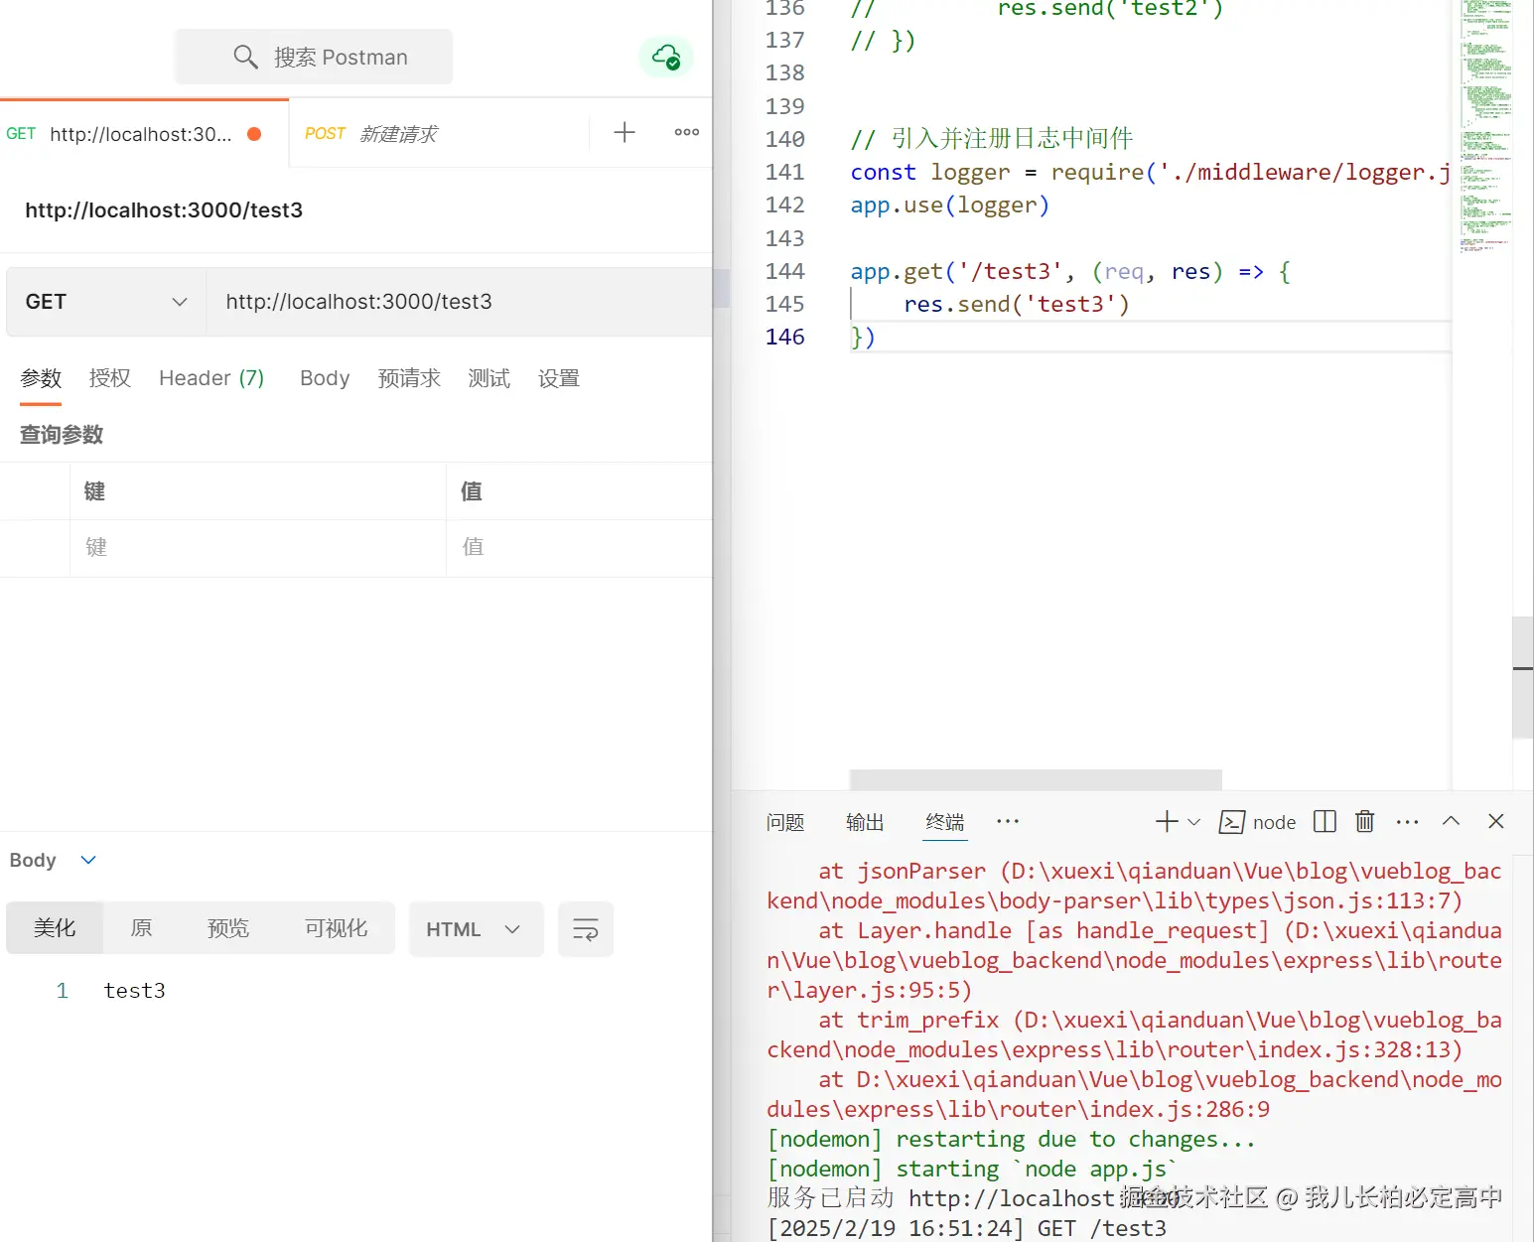This screenshot has width=1534, height=1242.
Task: Select the 可视化 response view
Action: (336, 928)
